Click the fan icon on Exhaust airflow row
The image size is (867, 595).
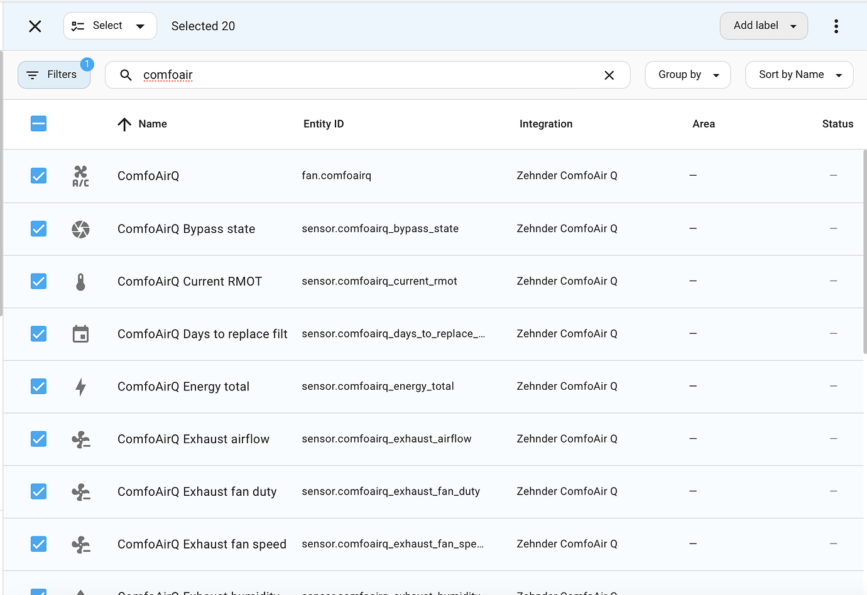point(80,439)
